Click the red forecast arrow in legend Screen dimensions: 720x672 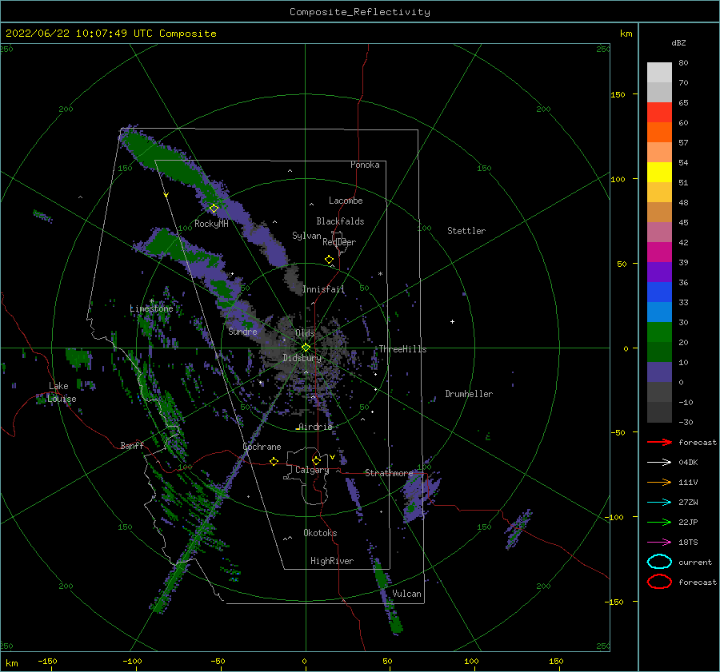[659, 442]
